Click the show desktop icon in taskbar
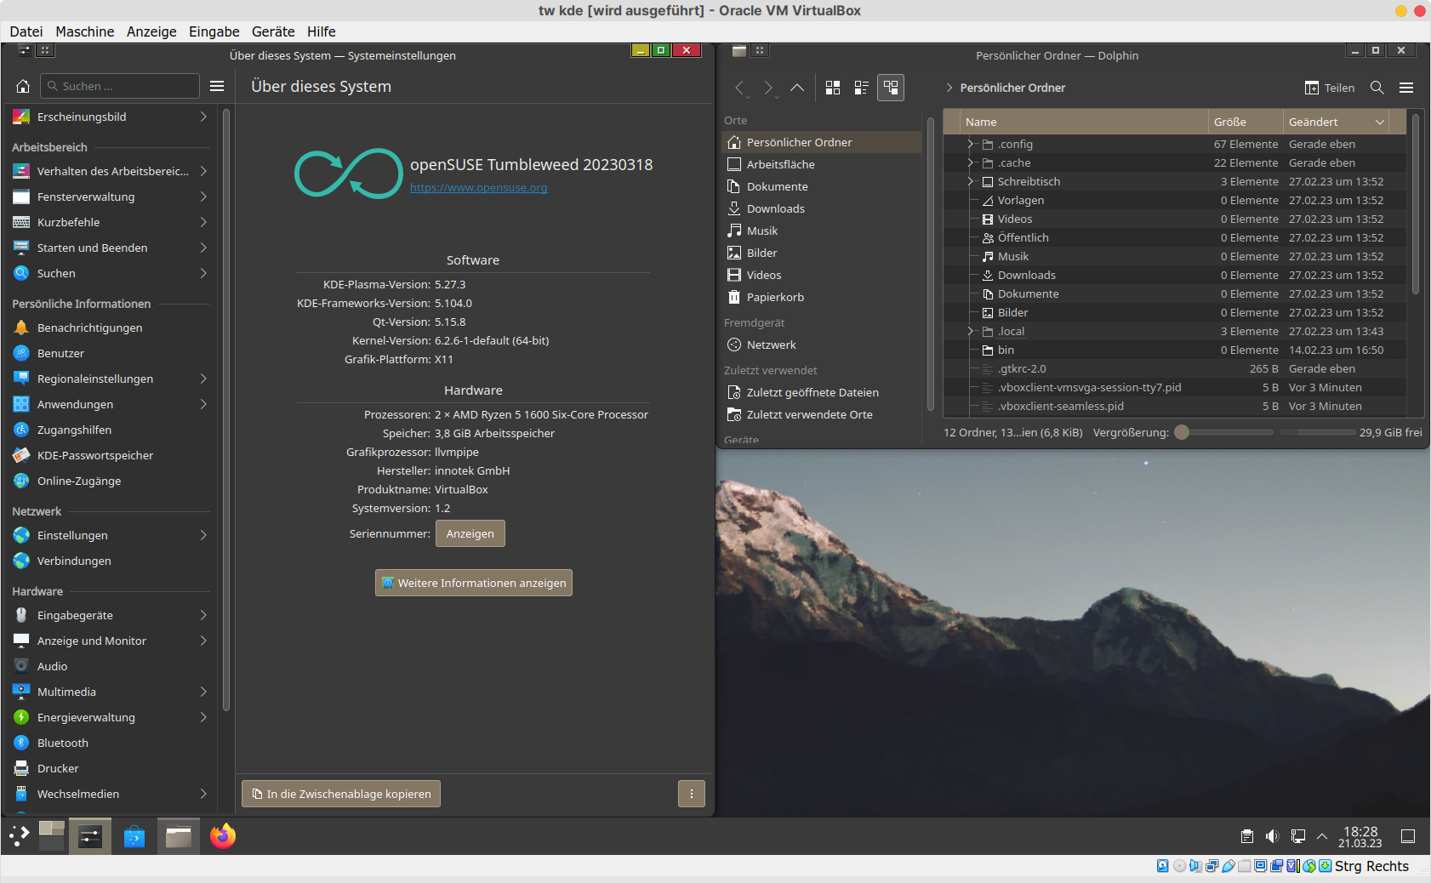1431x883 pixels. coord(1408,836)
